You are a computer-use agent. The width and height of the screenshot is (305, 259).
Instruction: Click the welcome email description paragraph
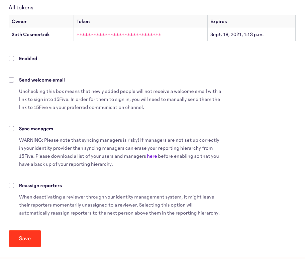pyautogui.click(x=120, y=99)
